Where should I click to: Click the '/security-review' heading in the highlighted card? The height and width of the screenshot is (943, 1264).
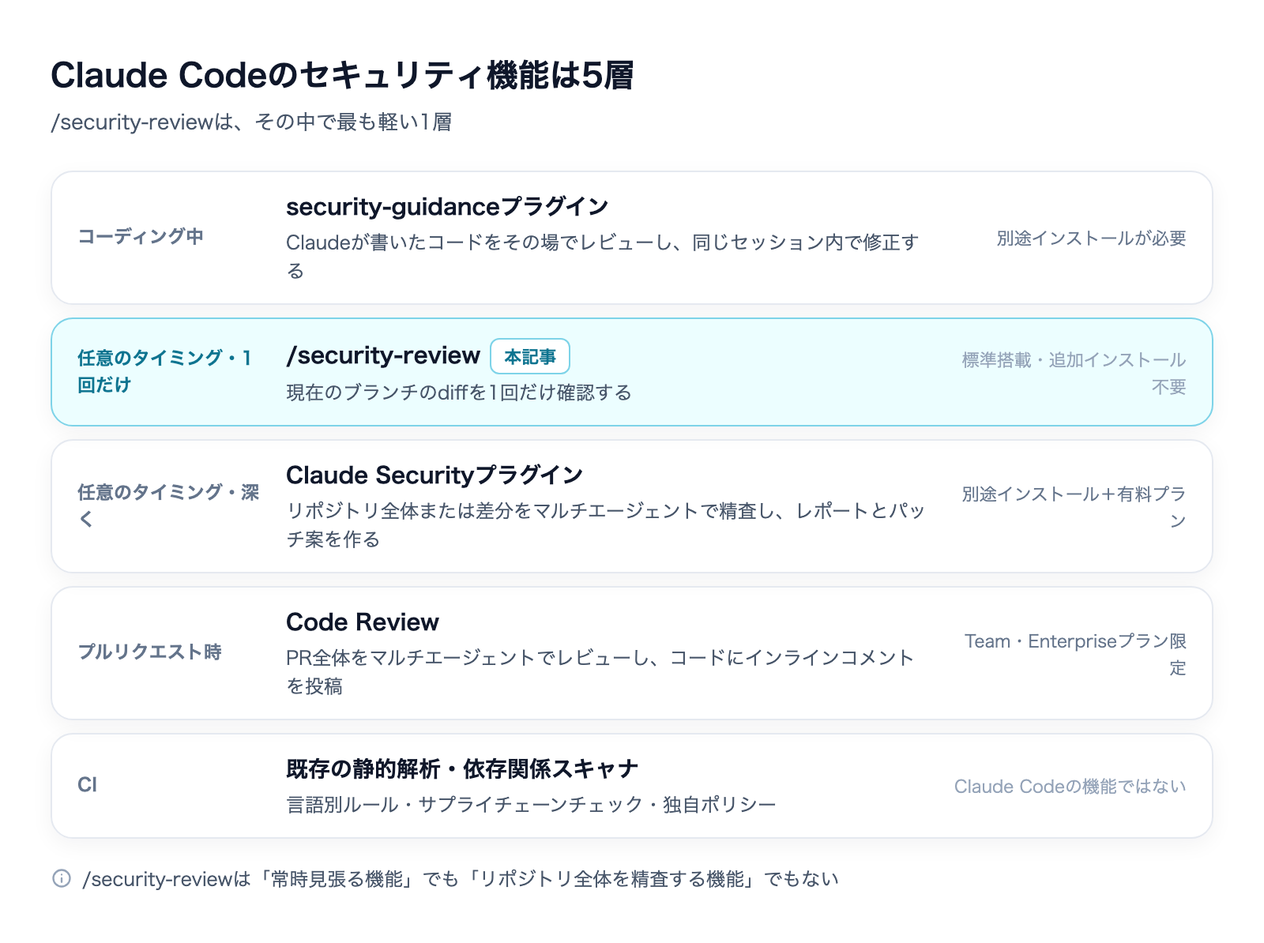tap(383, 355)
